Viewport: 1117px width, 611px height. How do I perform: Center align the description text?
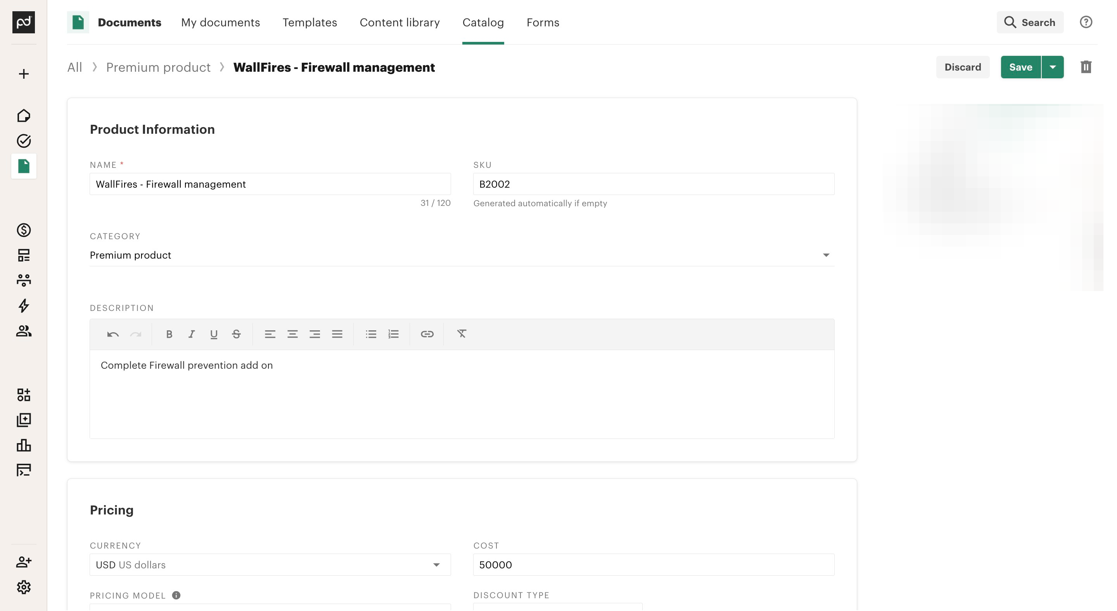pos(292,334)
